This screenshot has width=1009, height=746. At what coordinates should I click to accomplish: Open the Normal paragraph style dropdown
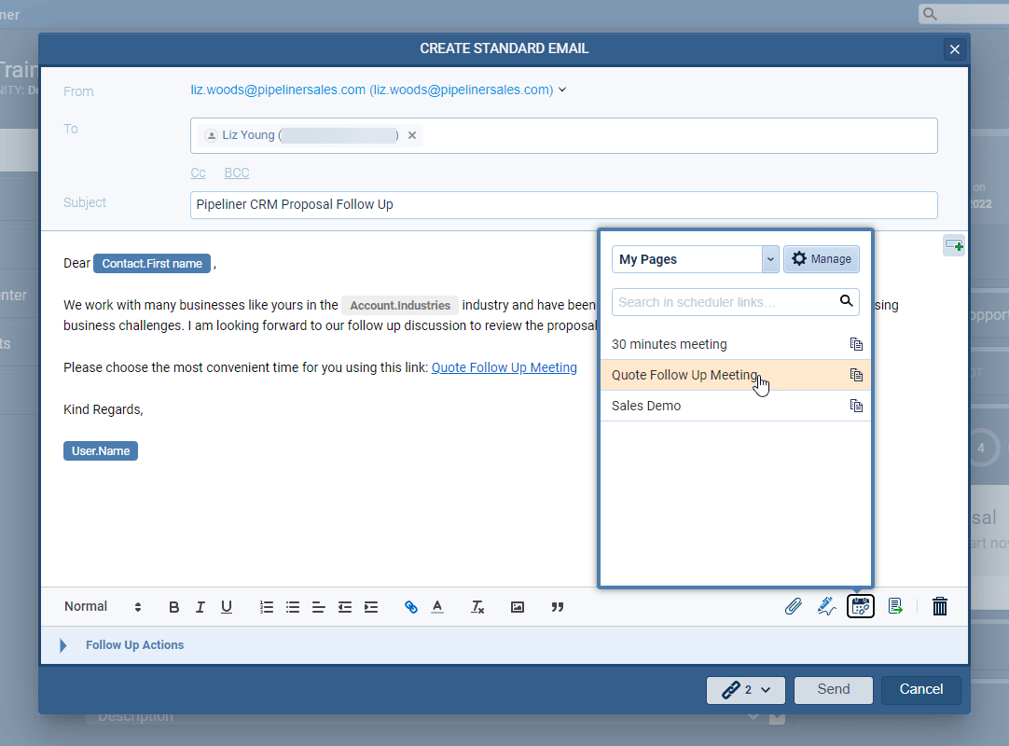click(103, 607)
